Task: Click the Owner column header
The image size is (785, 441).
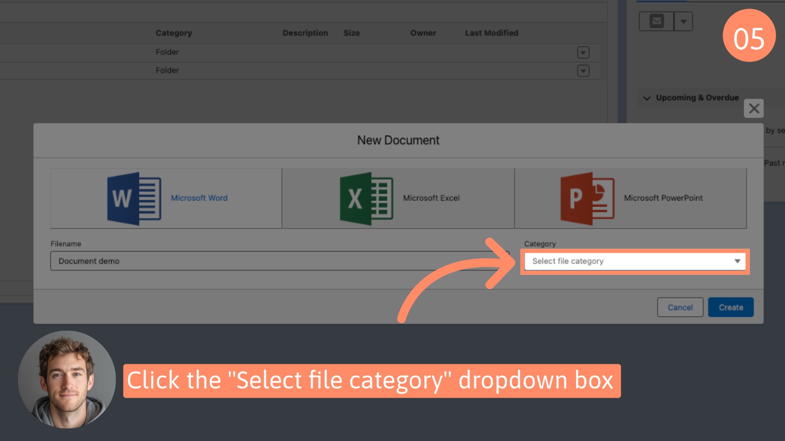Action: 423,33
